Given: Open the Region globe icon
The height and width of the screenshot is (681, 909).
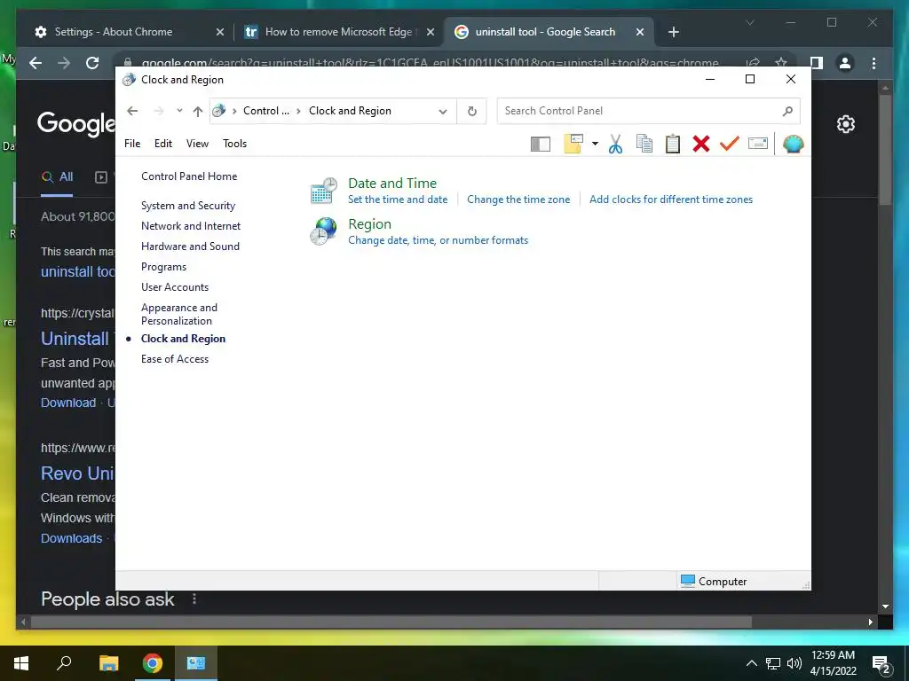Looking at the screenshot, I should tap(323, 231).
